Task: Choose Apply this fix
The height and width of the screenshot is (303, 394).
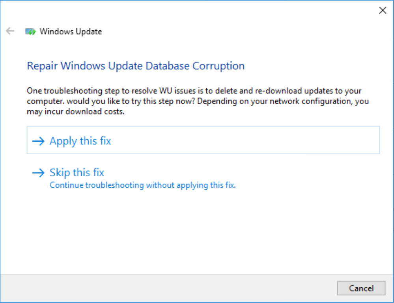Action: pyautogui.click(x=203, y=140)
